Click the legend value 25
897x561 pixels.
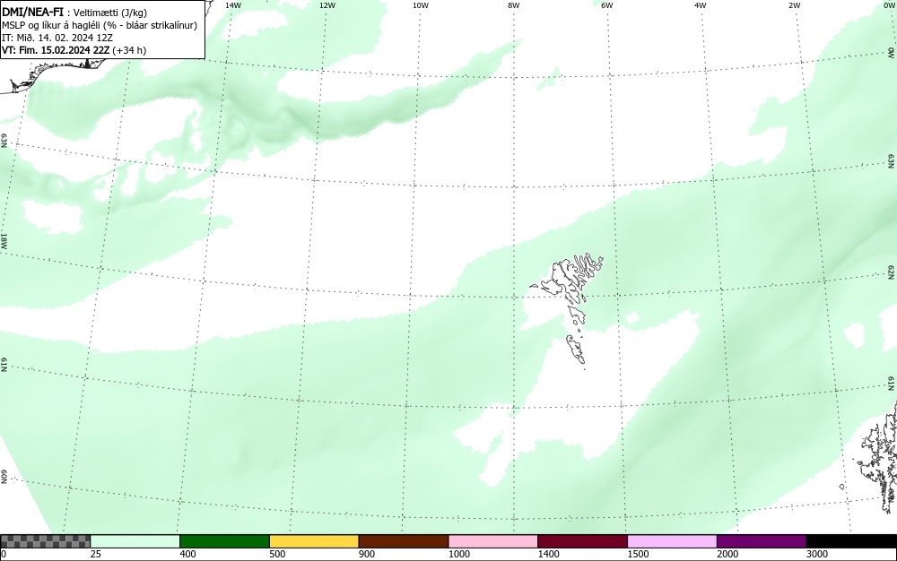pyautogui.click(x=96, y=554)
